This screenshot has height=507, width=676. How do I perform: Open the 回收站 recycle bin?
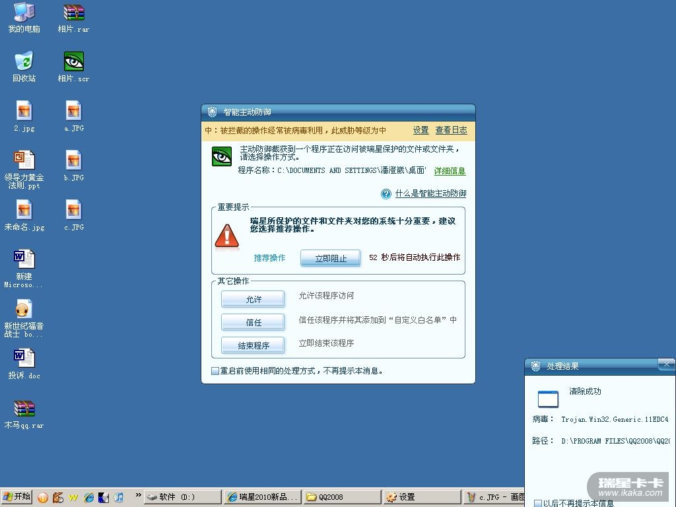24,67
